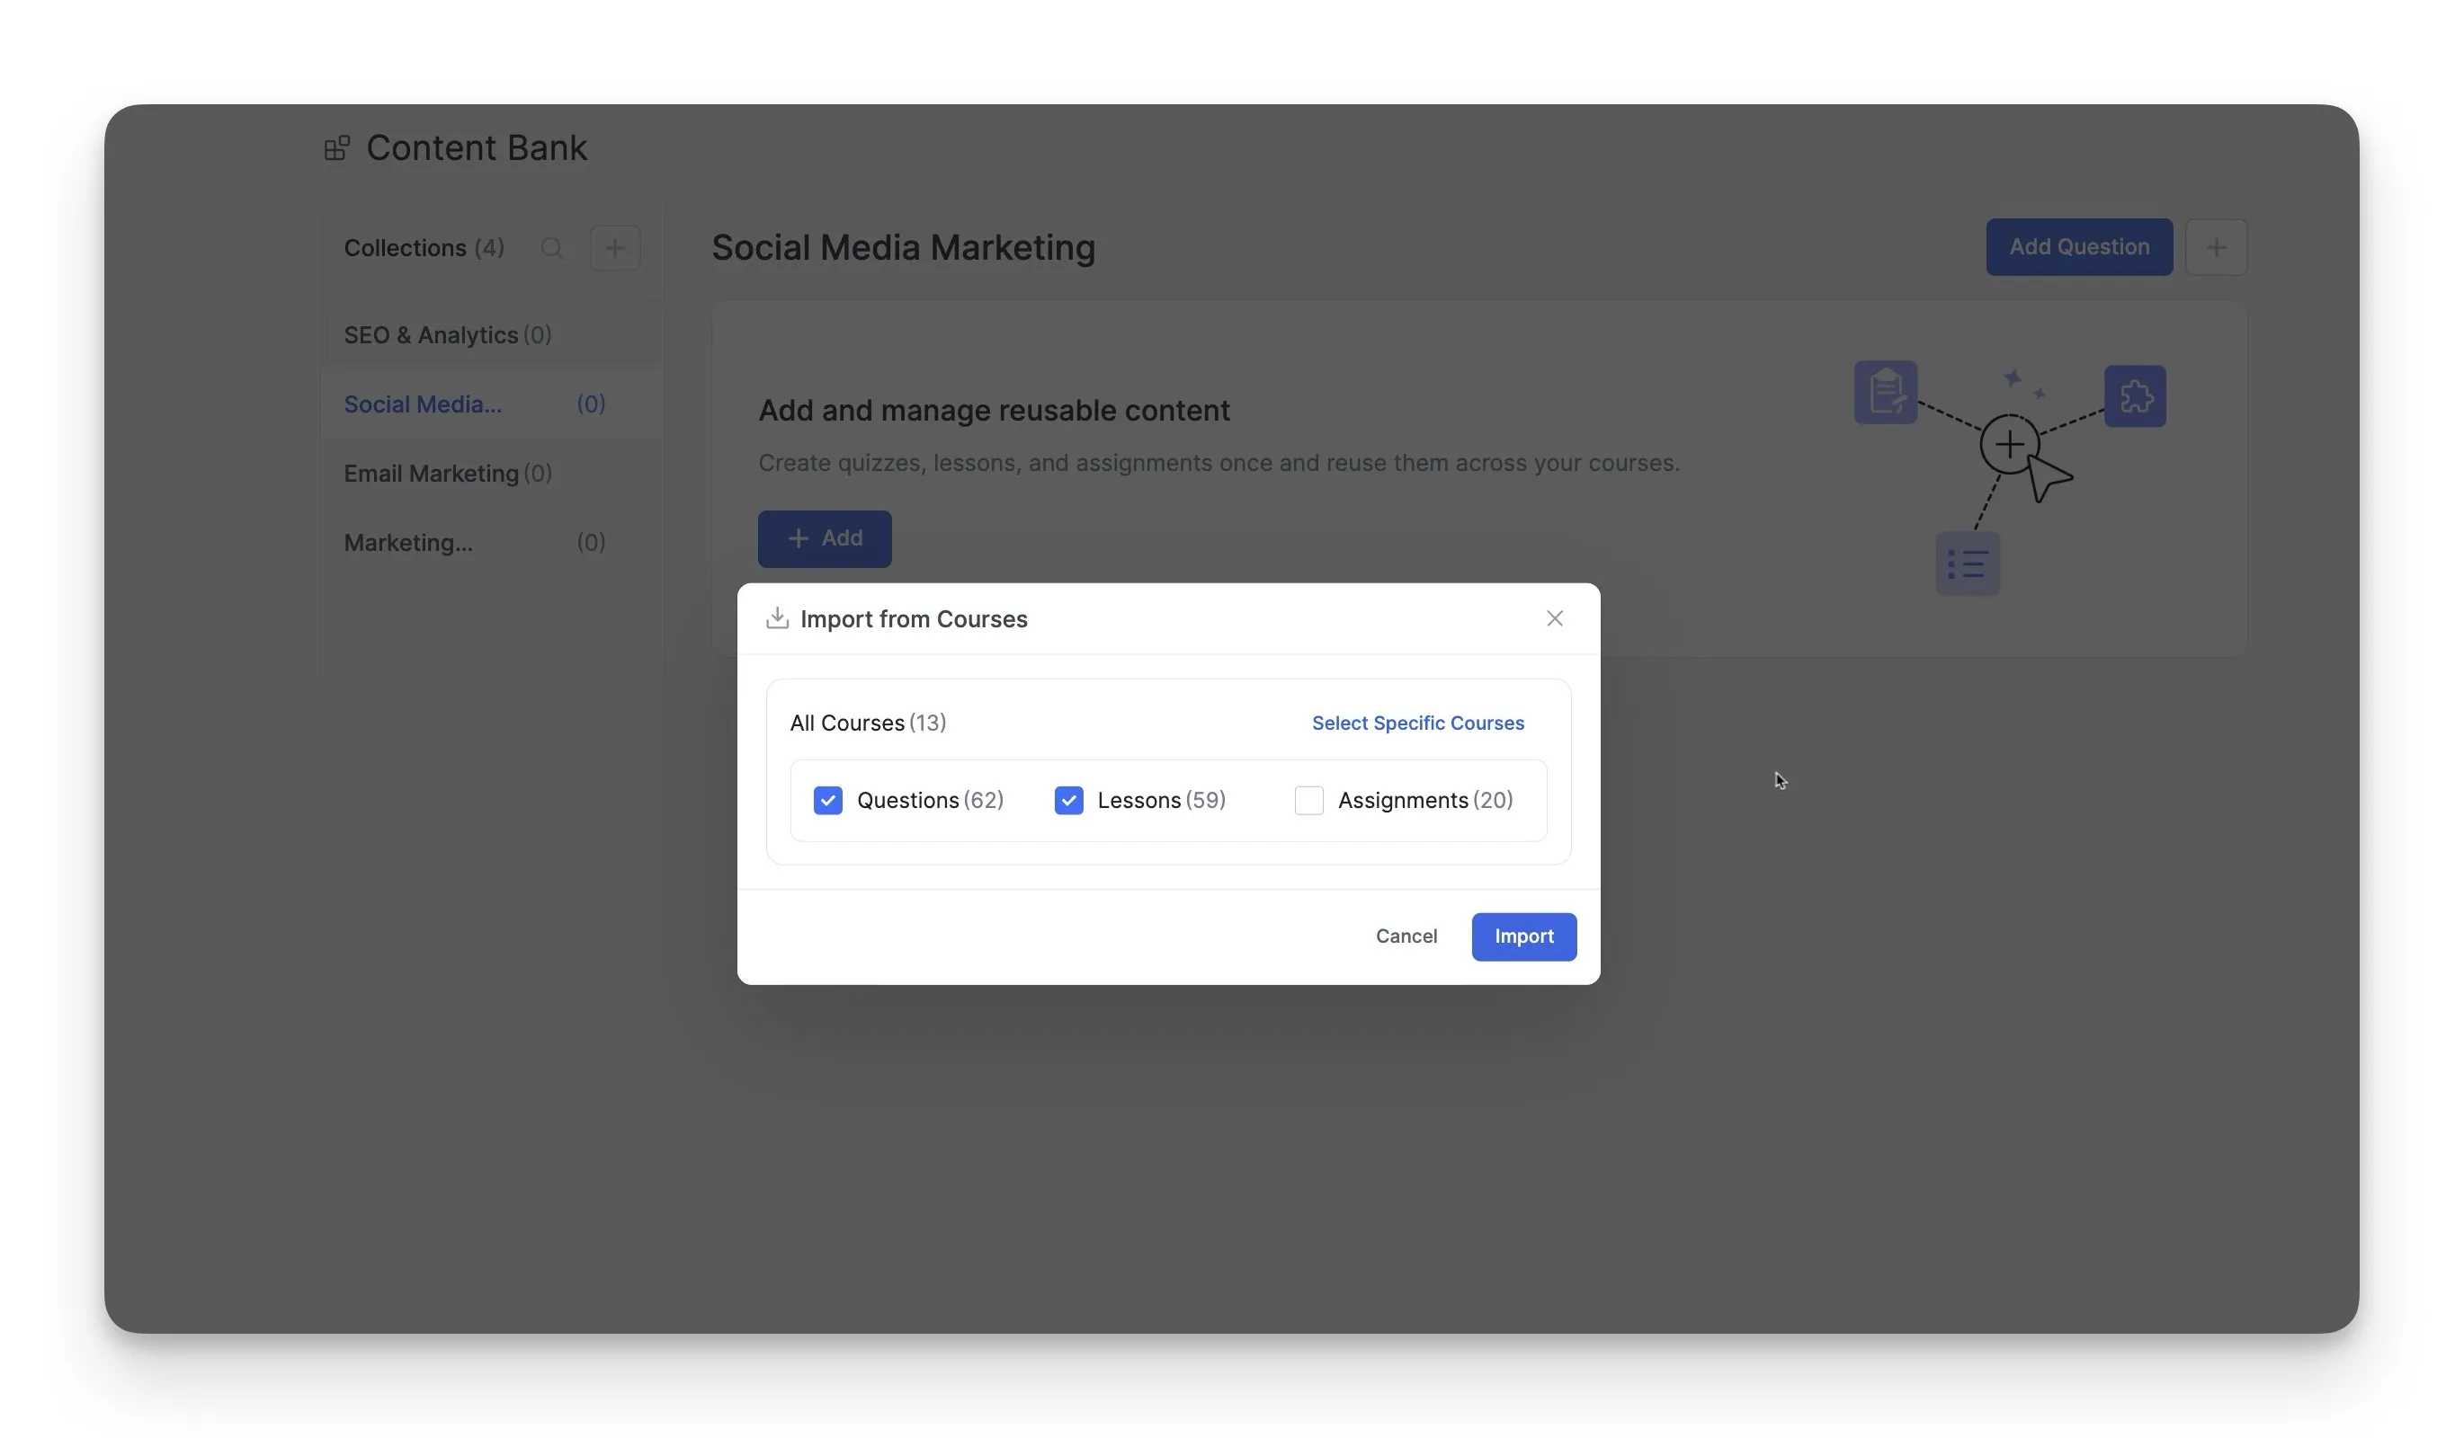Select Social Media collection
2464x1438 pixels.
[492, 404]
